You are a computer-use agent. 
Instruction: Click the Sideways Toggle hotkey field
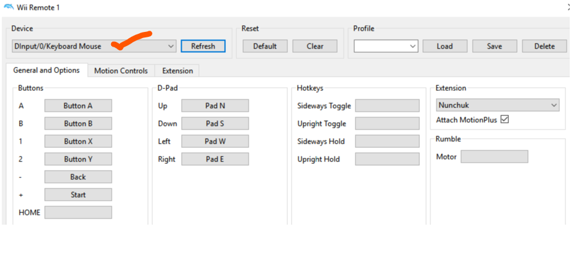pos(387,106)
